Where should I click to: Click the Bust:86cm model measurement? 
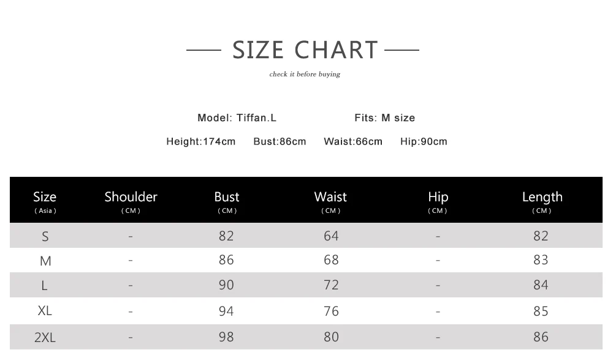(280, 141)
